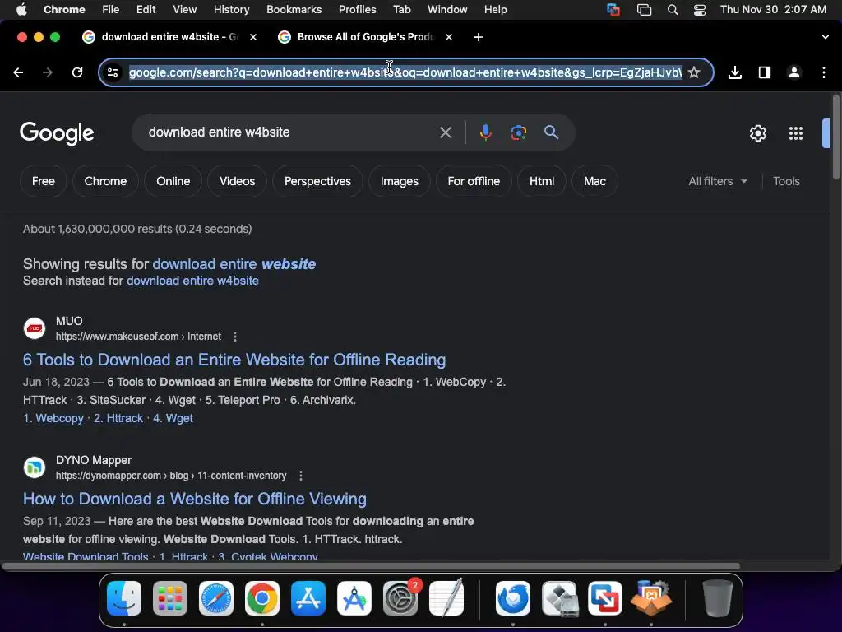
Task: Jump to the Httrack section link
Action: click(118, 418)
